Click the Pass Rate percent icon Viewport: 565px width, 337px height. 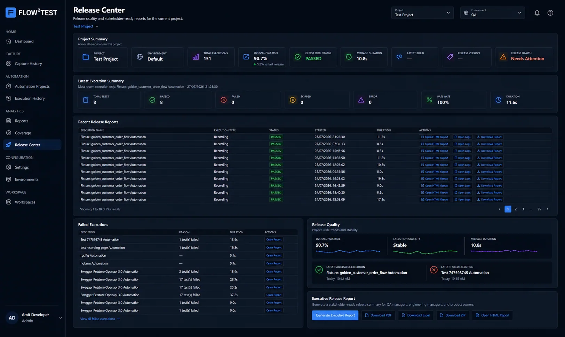(x=429, y=100)
